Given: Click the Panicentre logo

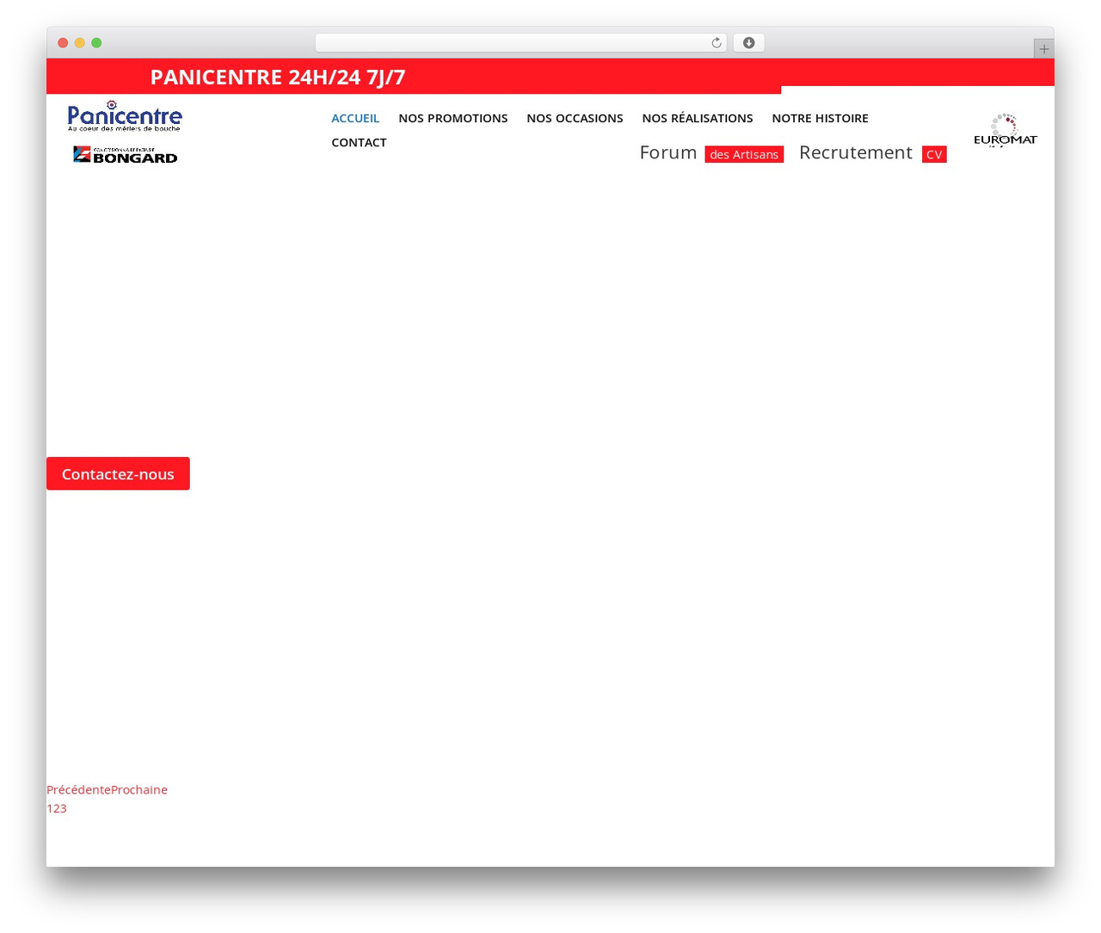Looking at the screenshot, I should click(x=125, y=115).
